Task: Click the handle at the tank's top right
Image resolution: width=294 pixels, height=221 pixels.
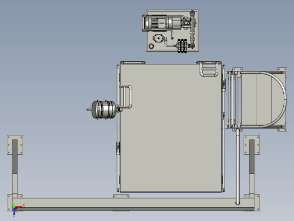Action: [209, 69]
